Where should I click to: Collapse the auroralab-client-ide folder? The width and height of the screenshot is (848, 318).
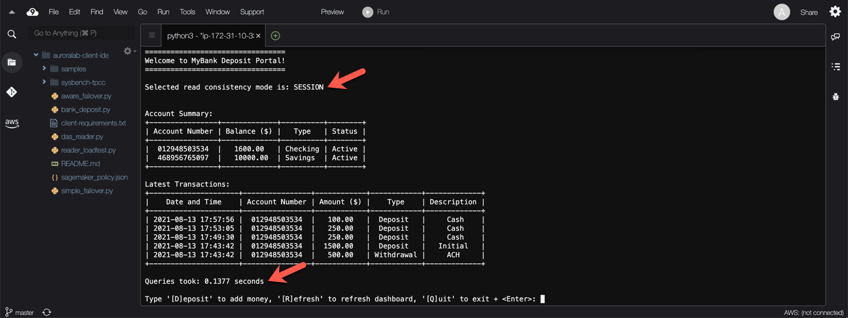coord(36,55)
